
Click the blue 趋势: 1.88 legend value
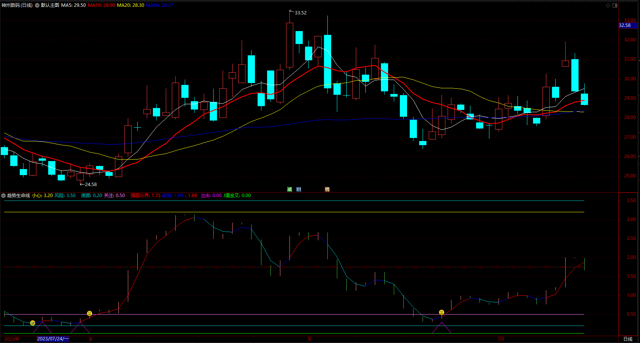click(x=173, y=196)
